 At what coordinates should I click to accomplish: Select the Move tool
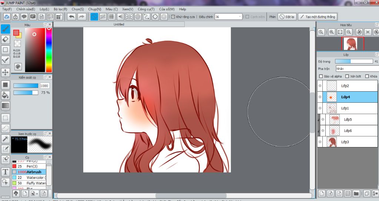pyautogui.click(x=5, y=72)
